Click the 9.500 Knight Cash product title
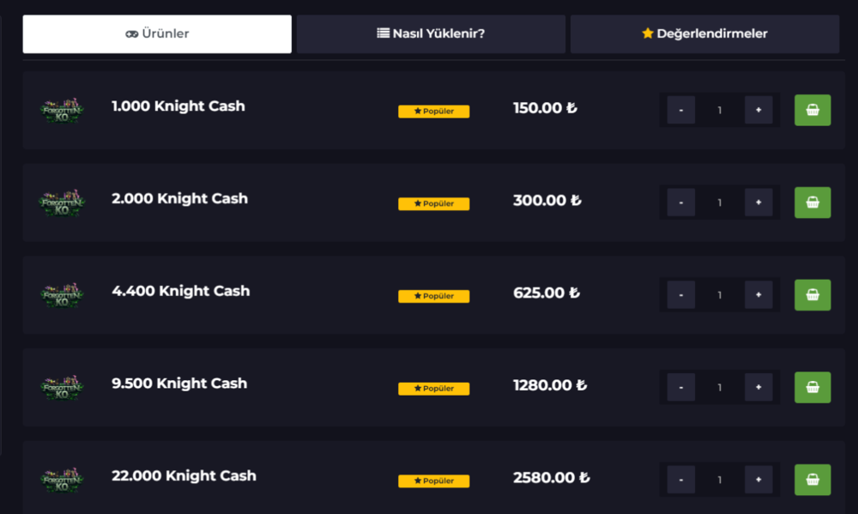The image size is (858, 514). tap(179, 384)
